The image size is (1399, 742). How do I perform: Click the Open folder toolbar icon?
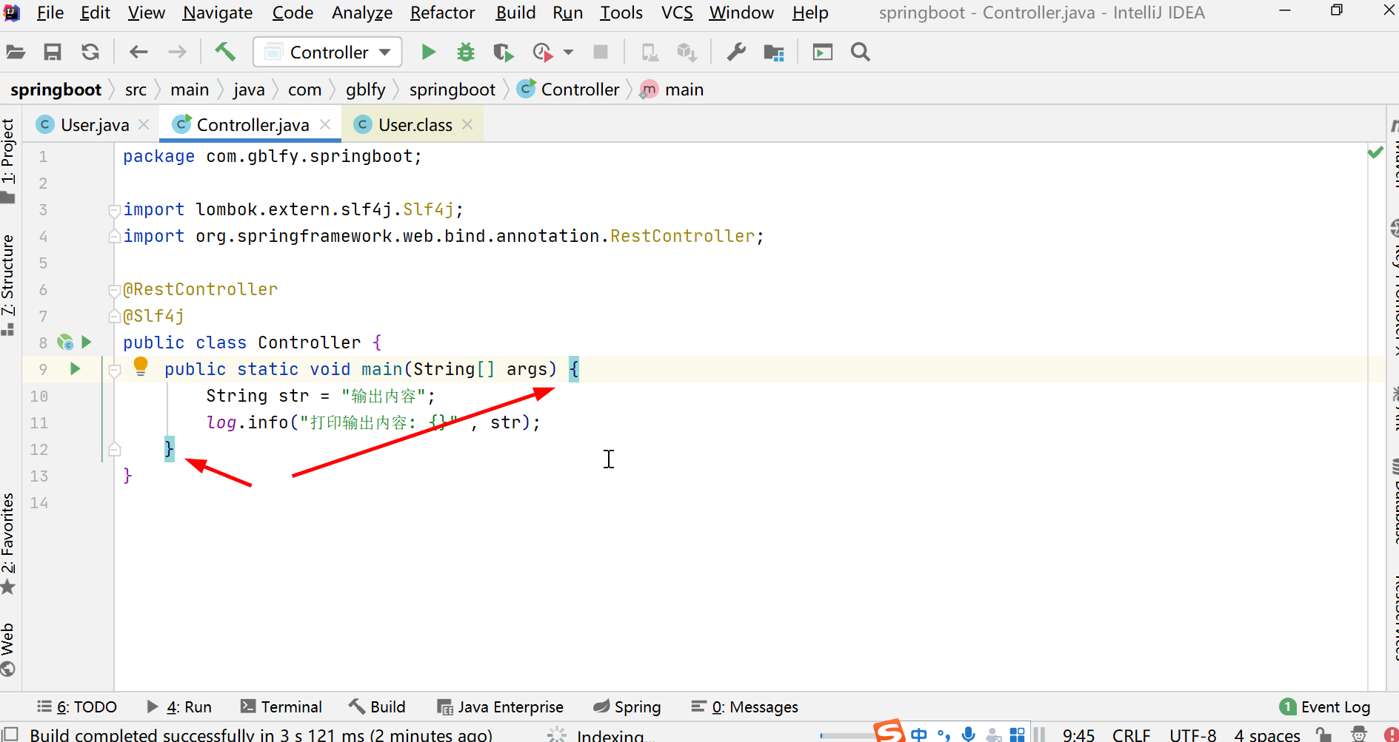[x=16, y=52]
